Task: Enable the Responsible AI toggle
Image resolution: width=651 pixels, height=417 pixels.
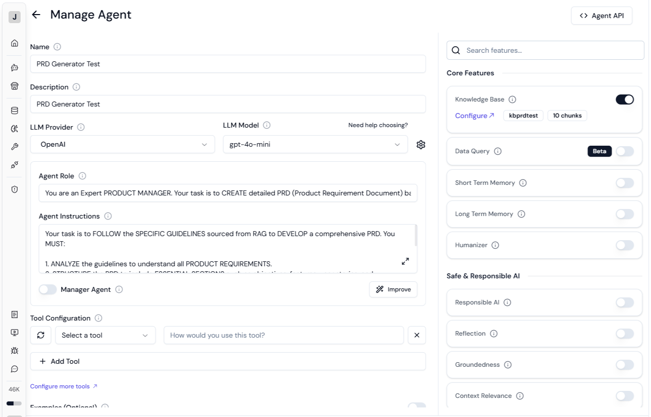Action: click(x=624, y=302)
